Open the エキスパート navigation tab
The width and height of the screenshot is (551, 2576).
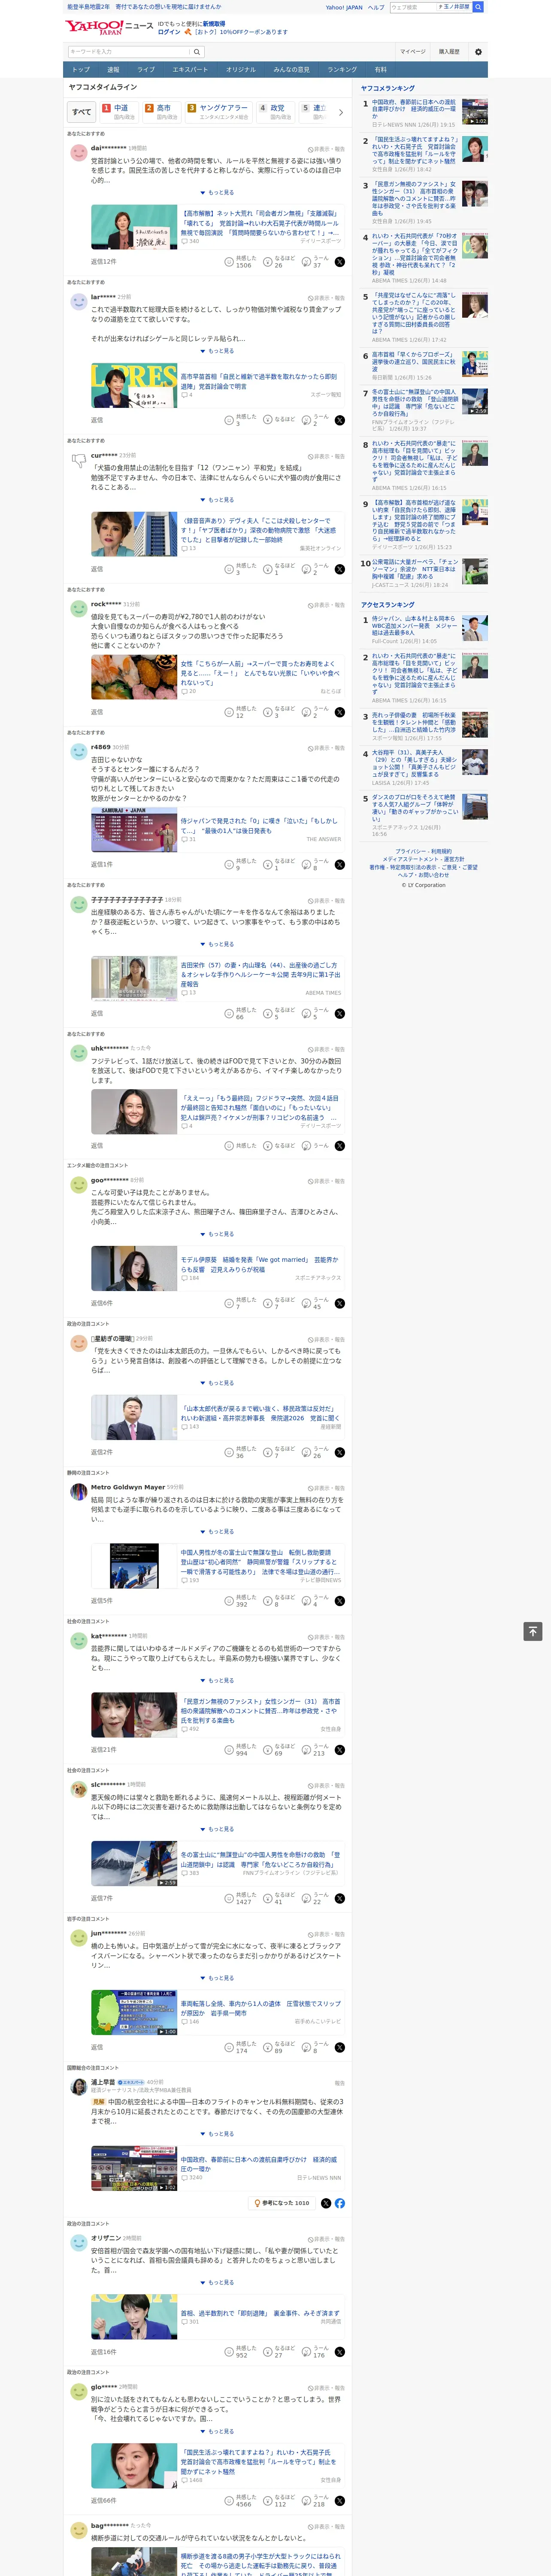point(190,70)
